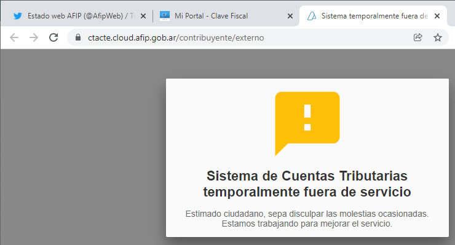Close the Sistema temporalmente fuera tab
Image resolution: width=455 pixels, height=245 pixels.
point(437,16)
